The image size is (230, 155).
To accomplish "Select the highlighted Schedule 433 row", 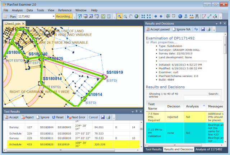I will point(73,144).
